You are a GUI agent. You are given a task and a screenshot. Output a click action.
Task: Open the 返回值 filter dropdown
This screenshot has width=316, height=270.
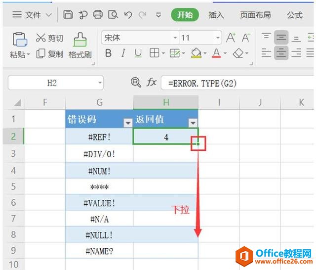click(193, 123)
